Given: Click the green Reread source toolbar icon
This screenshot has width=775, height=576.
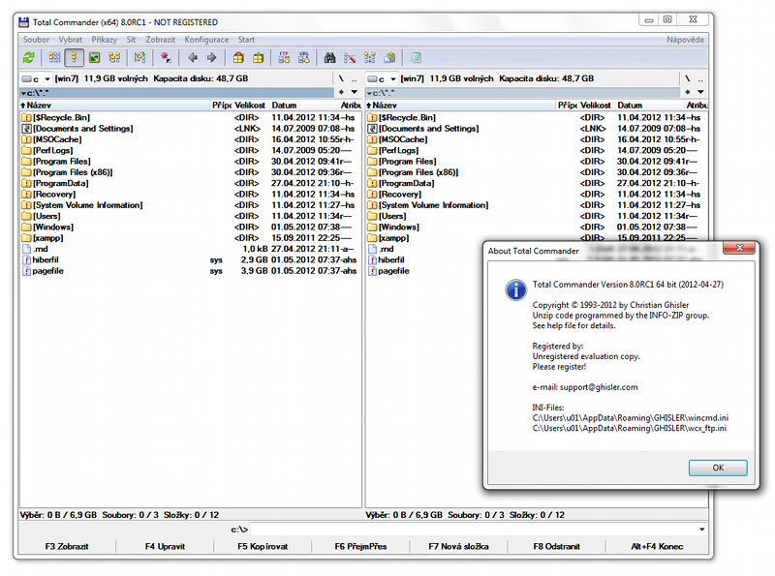Looking at the screenshot, I should tap(29, 58).
